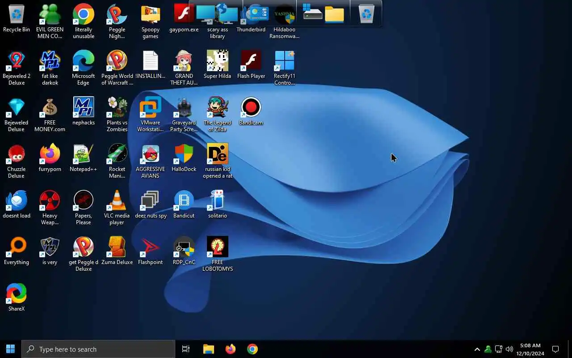Image resolution: width=572 pixels, height=358 pixels.
Task: Open the drive icon in top dock
Action: 312,13
